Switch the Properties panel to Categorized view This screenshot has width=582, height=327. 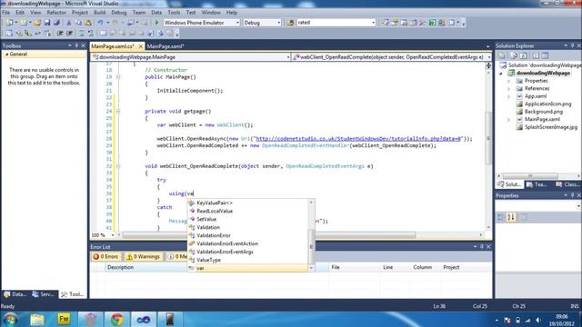point(501,217)
